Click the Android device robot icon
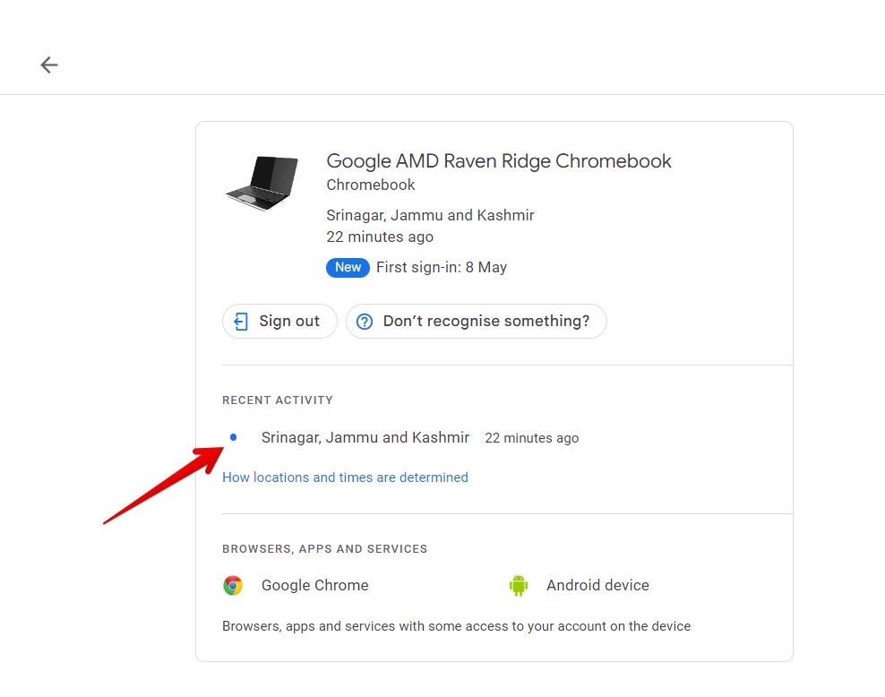 coord(519,585)
